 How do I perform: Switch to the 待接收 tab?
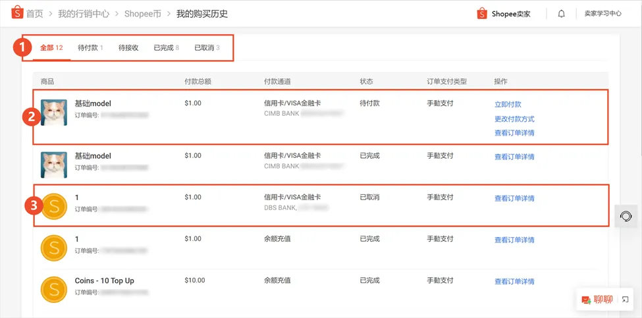[128, 47]
